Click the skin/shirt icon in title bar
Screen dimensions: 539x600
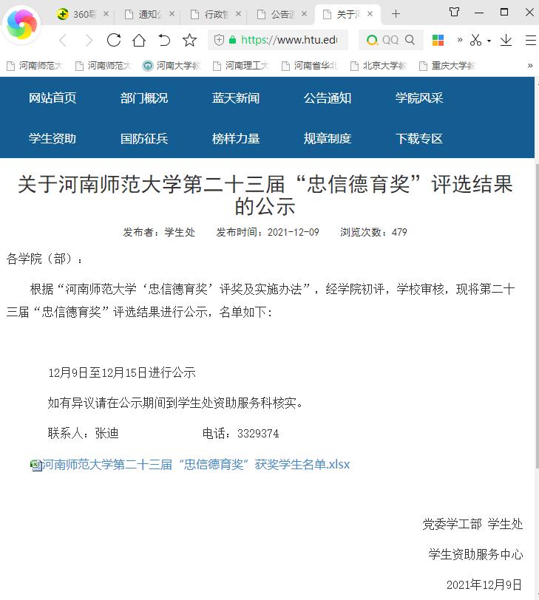[454, 13]
